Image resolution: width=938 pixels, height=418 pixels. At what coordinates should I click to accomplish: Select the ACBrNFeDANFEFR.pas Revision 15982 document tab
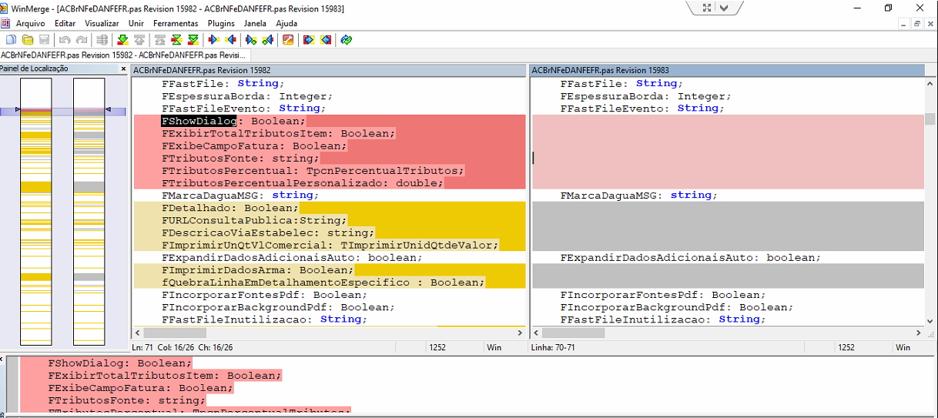click(x=124, y=55)
